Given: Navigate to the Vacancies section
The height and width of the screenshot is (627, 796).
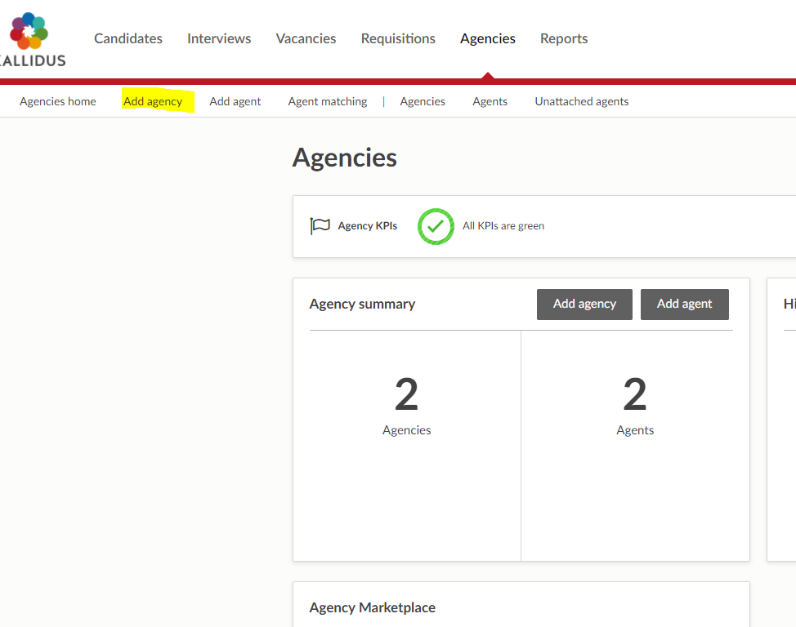Looking at the screenshot, I should coord(306,38).
